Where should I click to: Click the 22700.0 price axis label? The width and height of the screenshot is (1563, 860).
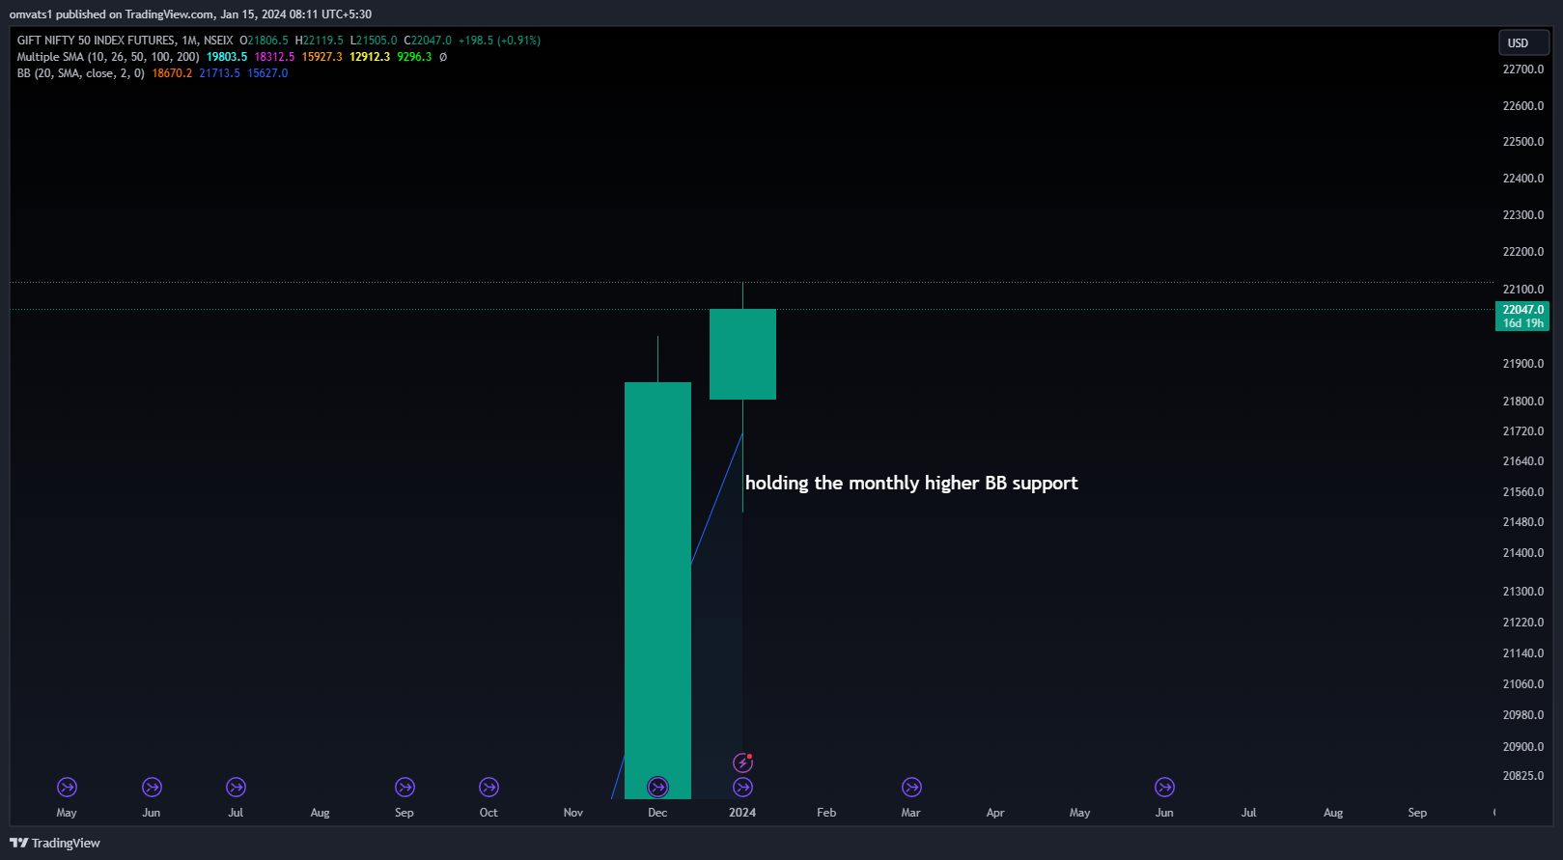click(1522, 69)
